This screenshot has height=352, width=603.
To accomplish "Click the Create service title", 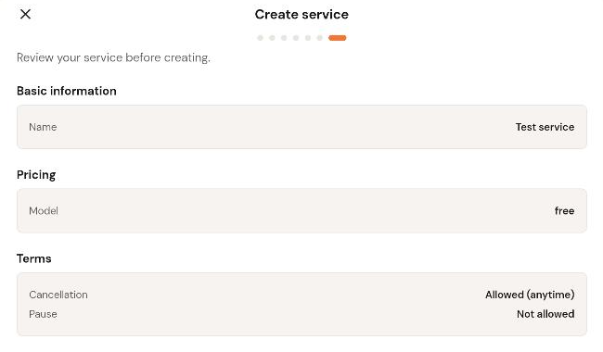I will (301, 14).
